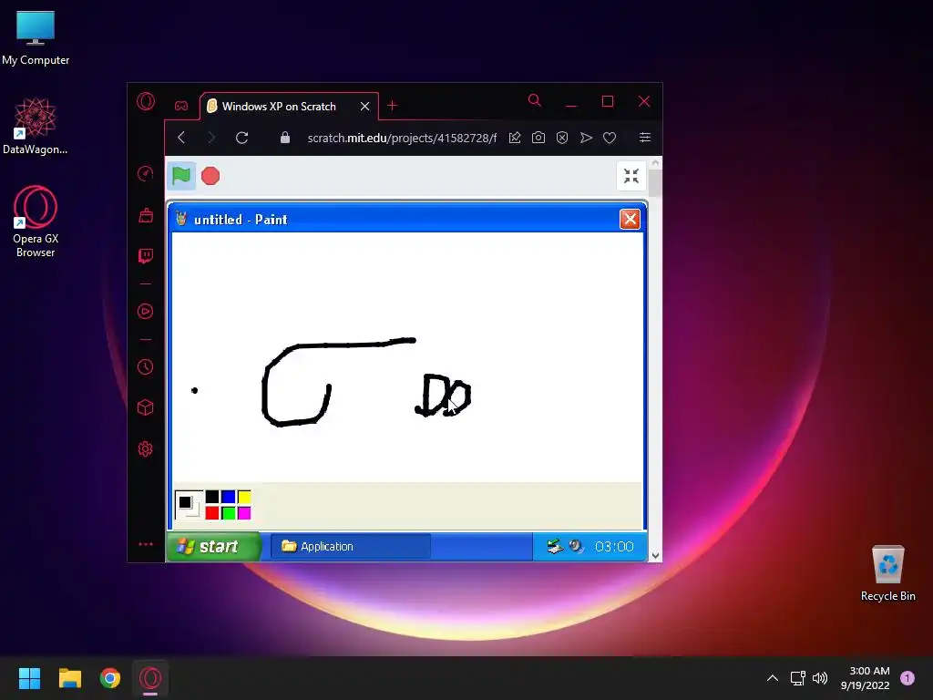
Task: Search tabs with magnifier icon
Action: [x=534, y=100]
